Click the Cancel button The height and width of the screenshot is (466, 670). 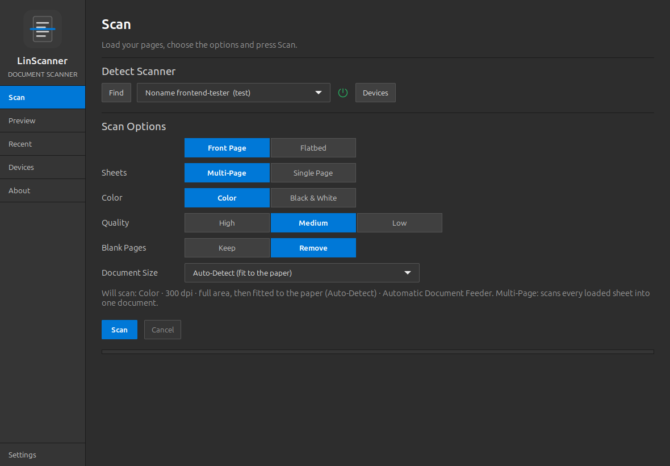(x=162, y=330)
